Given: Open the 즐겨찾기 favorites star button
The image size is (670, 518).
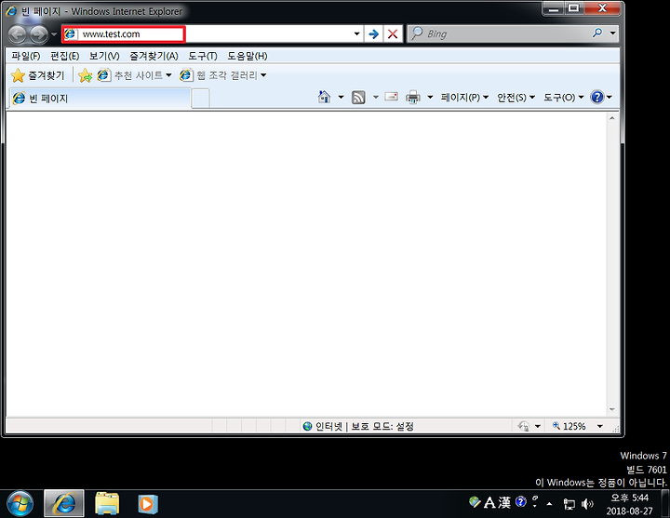Looking at the screenshot, I should click(x=37, y=75).
